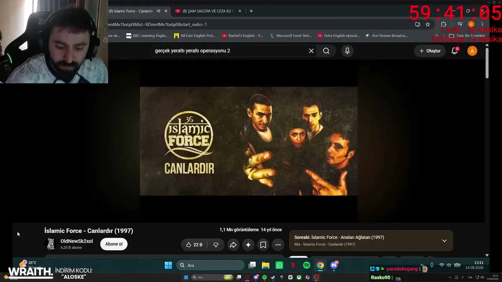The width and height of the screenshot is (502, 282).
Task: Open the Chrome extensions puzzle icon
Action: [444, 24]
